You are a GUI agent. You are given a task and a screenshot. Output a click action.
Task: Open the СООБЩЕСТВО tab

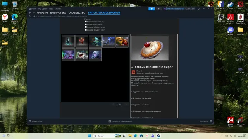click(x=77, y=13)
